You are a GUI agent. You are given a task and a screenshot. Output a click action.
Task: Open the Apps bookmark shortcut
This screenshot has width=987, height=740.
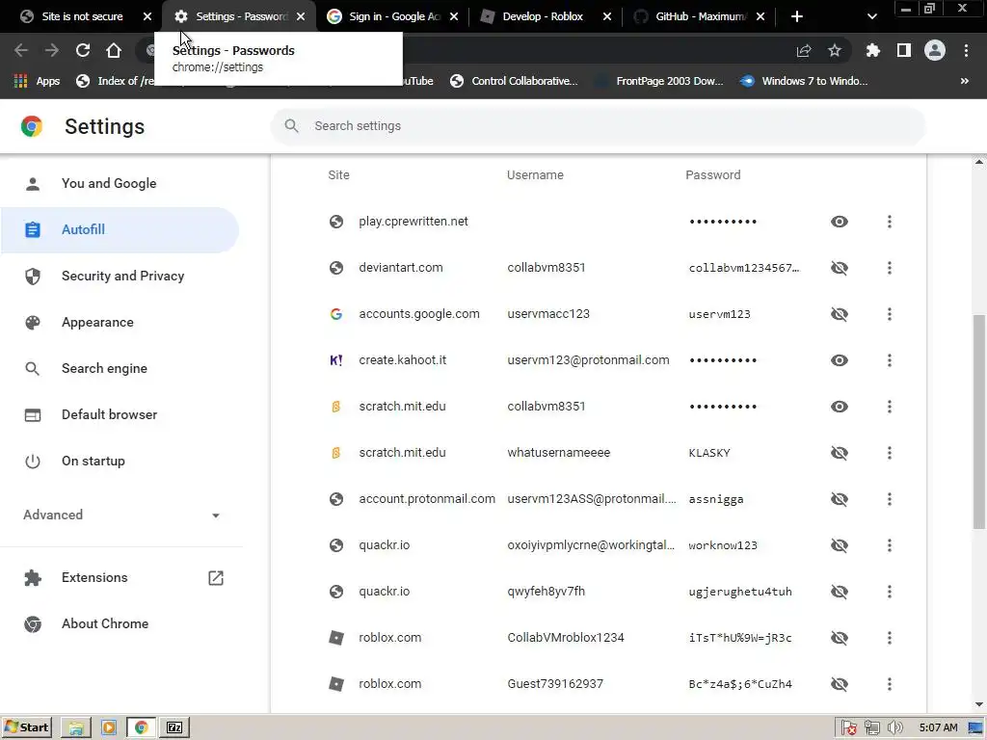pyautogui.click(x=38, y=81)
